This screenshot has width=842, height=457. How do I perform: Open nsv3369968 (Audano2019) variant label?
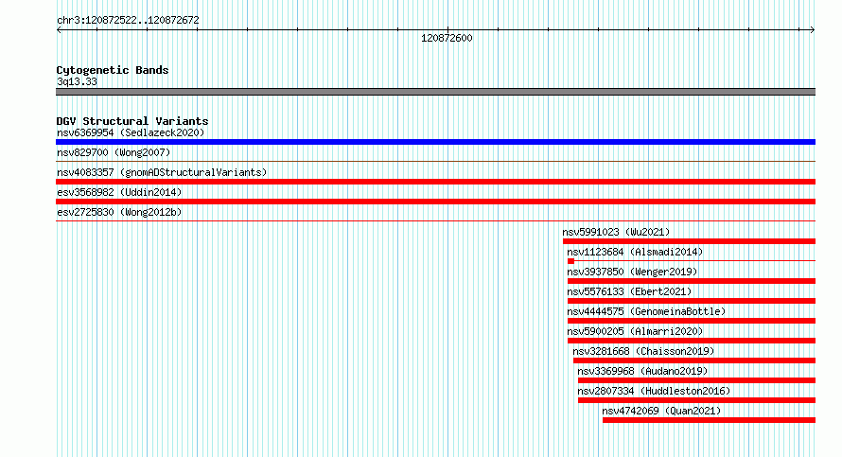pyautogui.click(x=642, y=371)
